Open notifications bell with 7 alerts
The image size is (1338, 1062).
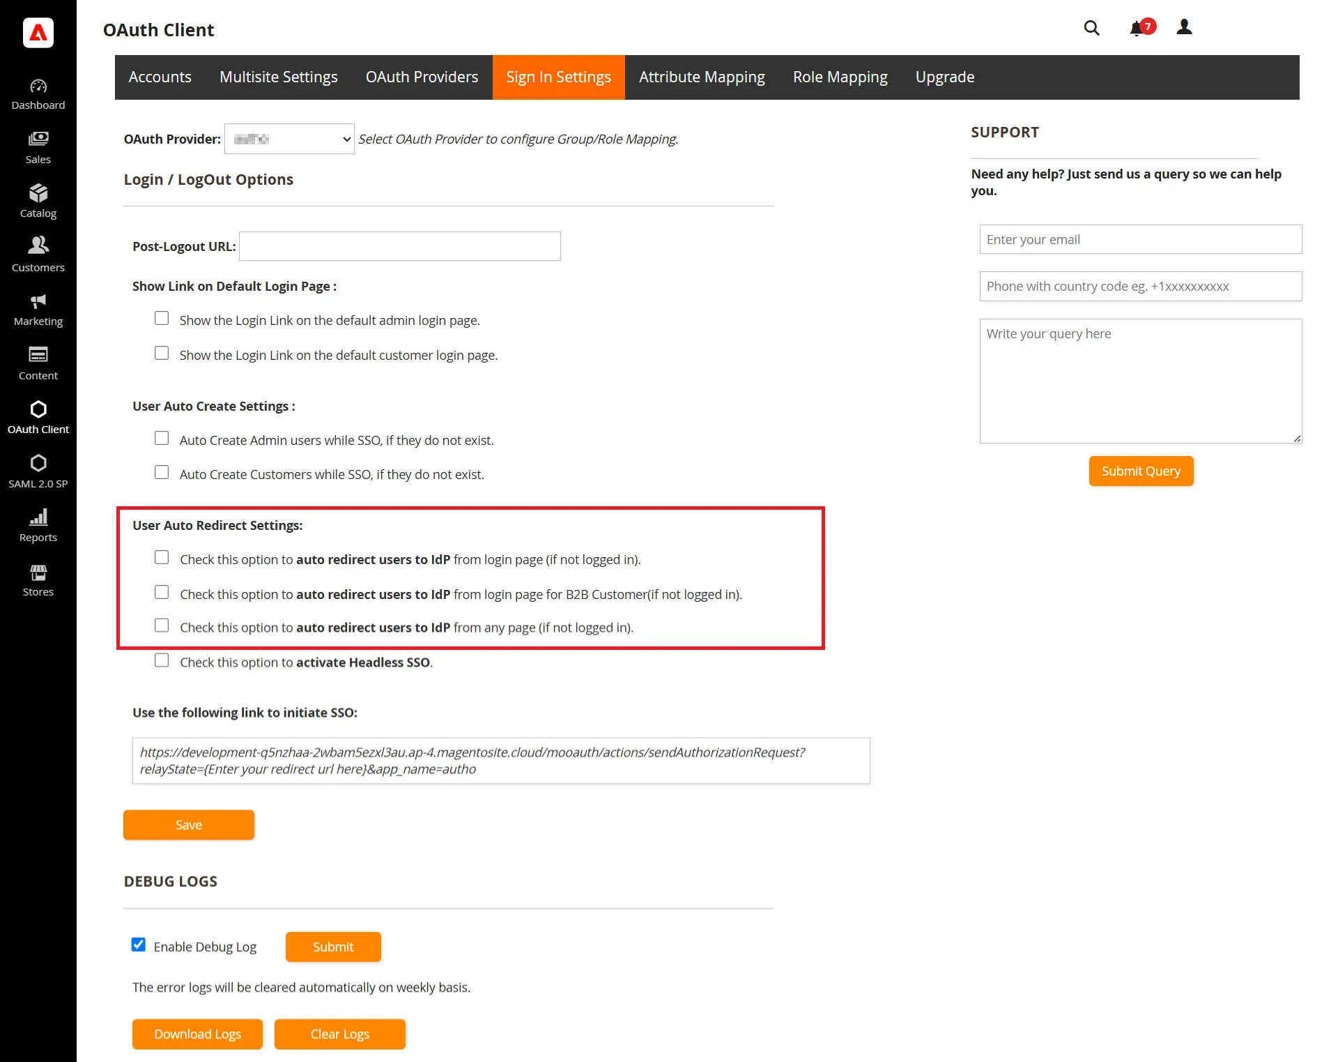click(1141, 28)
